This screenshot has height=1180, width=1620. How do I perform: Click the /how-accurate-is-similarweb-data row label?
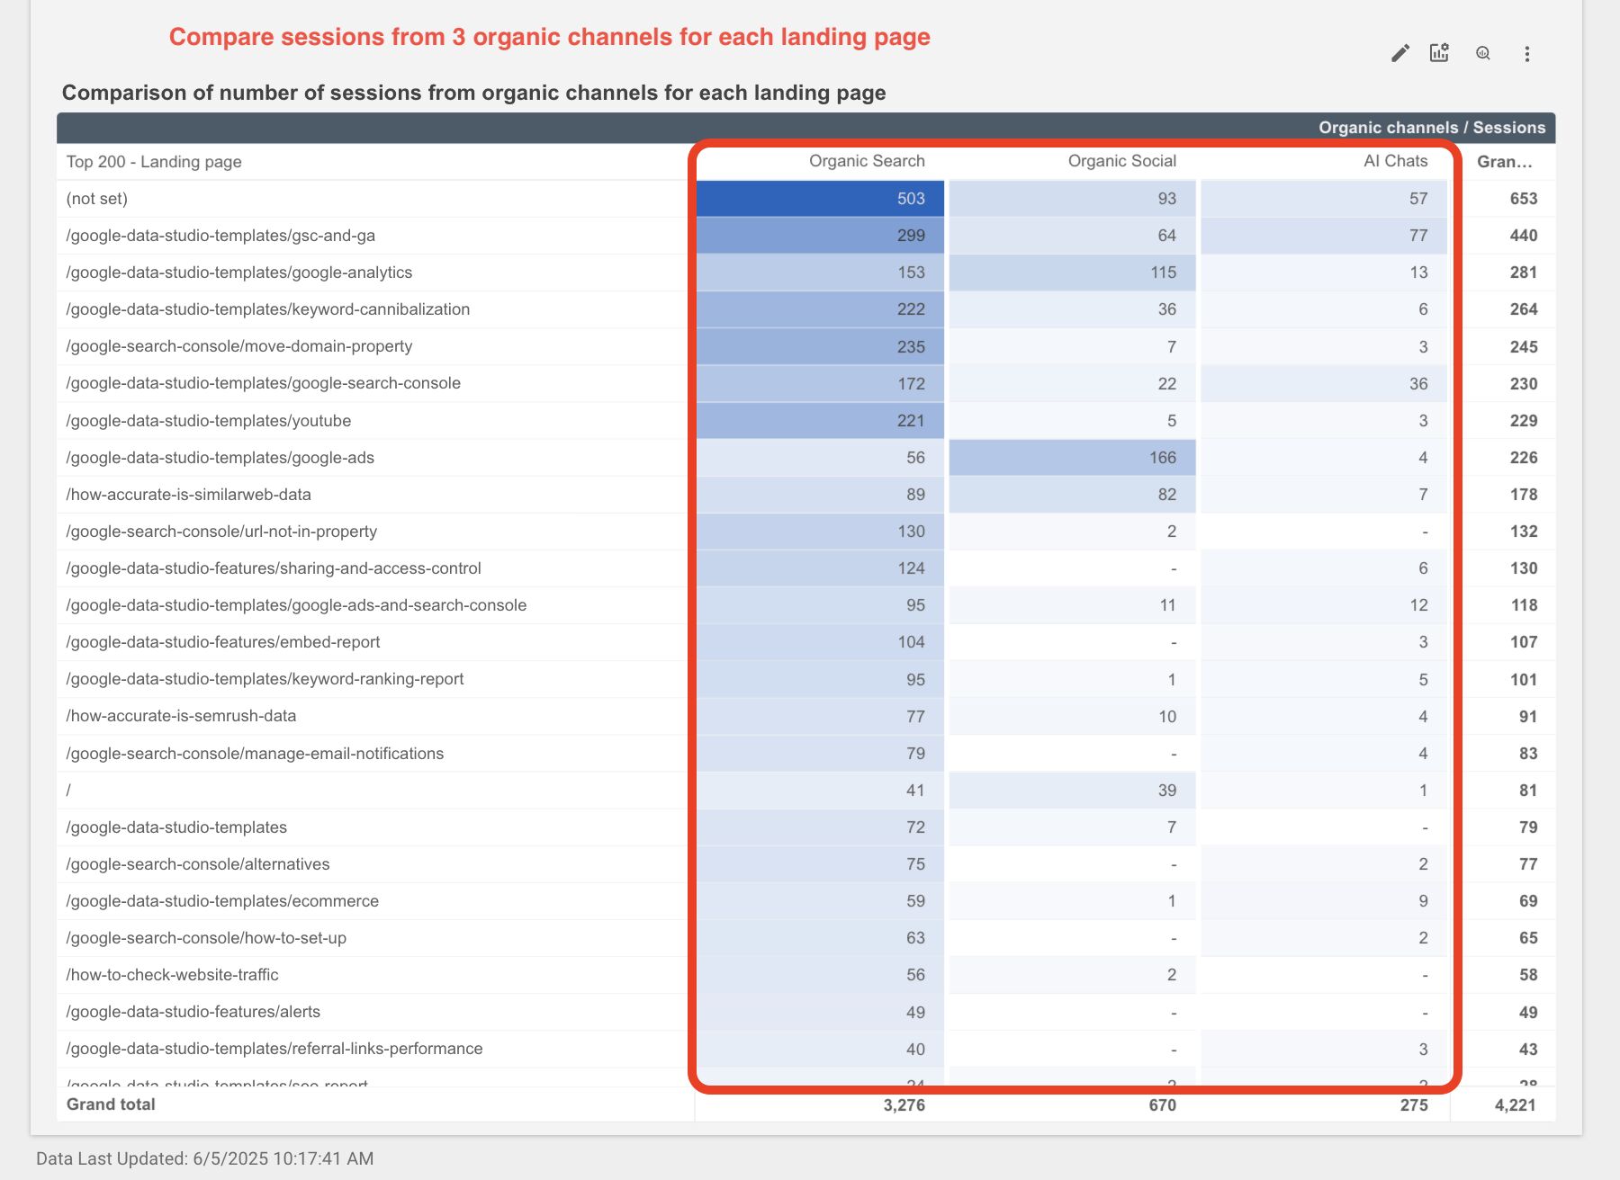(x=189, y=495)
